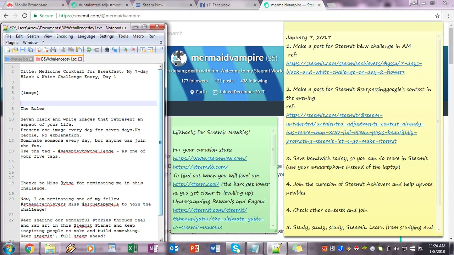Click the green Undo arrow in Notepad++

point(89,50)
